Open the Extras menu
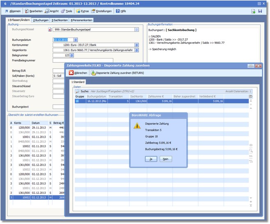 click(83, 11)
